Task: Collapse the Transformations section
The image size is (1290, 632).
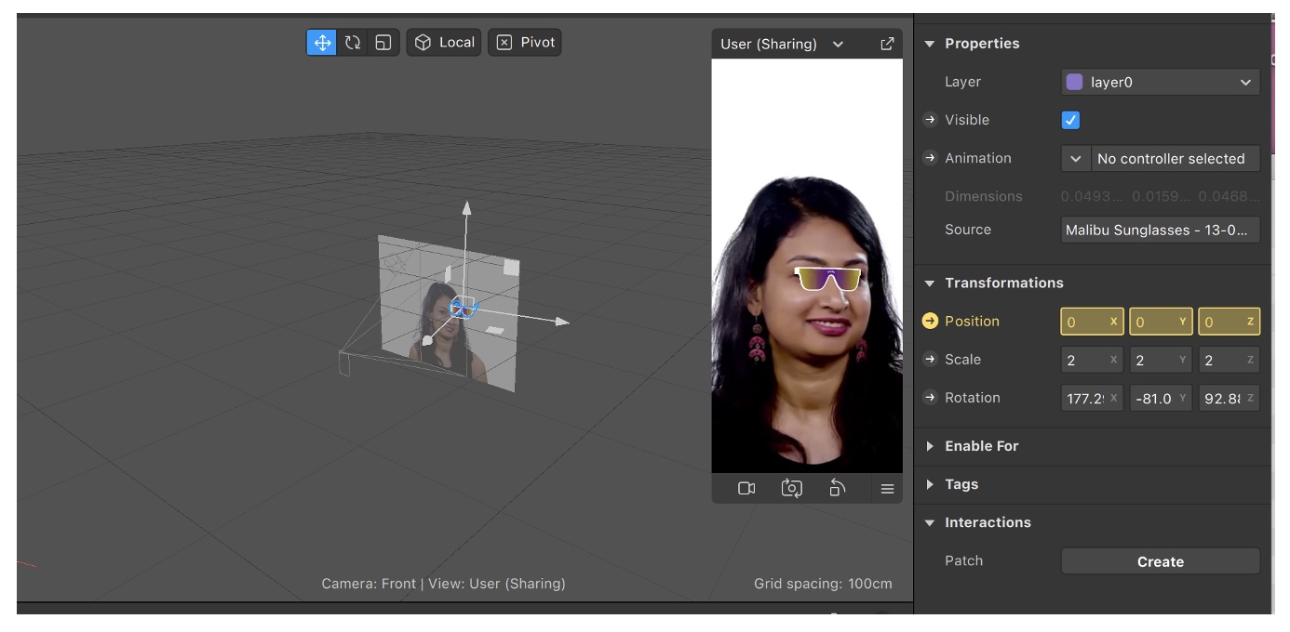Action: (930, 283)
